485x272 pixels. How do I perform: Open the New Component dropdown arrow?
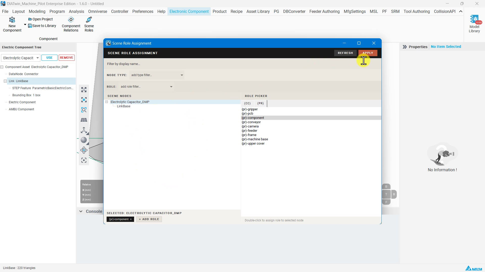pos(25,25)
